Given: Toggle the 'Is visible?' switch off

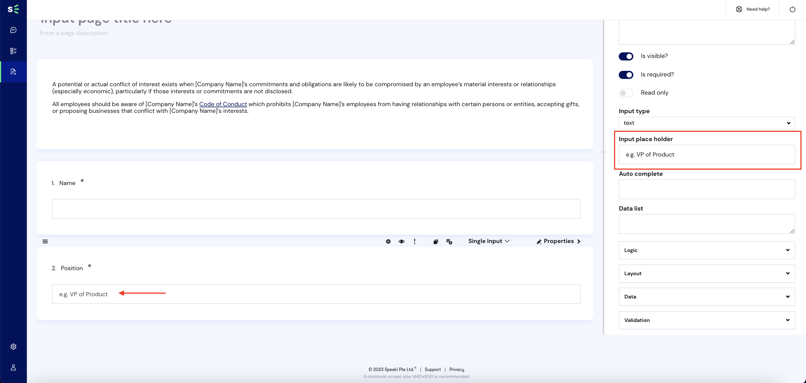Looking at the screenshot, I should tap(626, 55).
